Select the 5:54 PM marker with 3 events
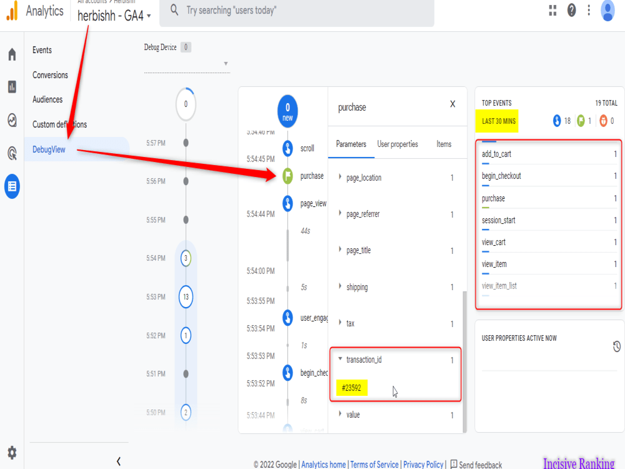The width and height of the screenshot is (625, 469). 186,258
